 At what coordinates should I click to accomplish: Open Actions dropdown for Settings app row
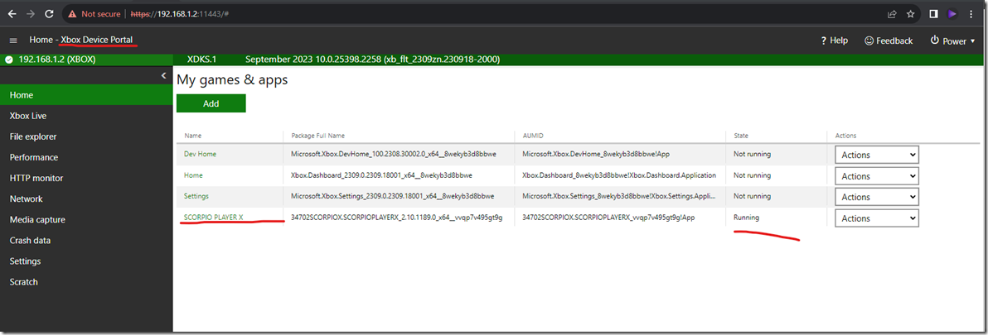pyautogui.click(x=877, y=197)
